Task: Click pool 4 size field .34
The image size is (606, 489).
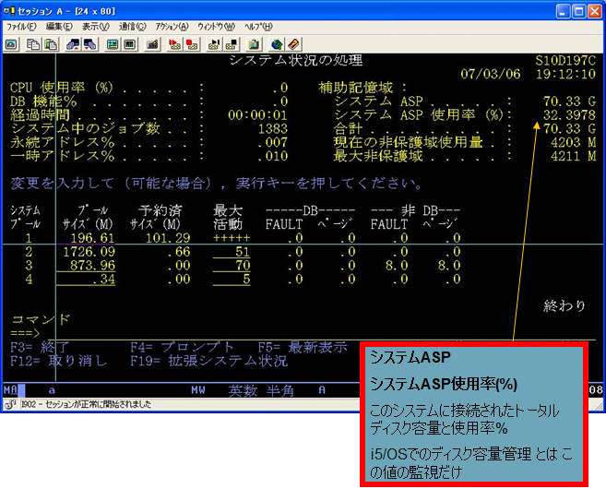Action: 86,280
